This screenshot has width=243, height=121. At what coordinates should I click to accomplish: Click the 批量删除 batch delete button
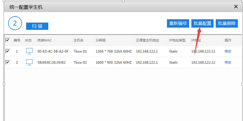tap(227, 23)
